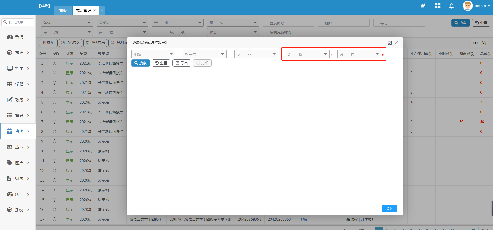Open the notification bell
493x230 pixels.
(451, 6)
